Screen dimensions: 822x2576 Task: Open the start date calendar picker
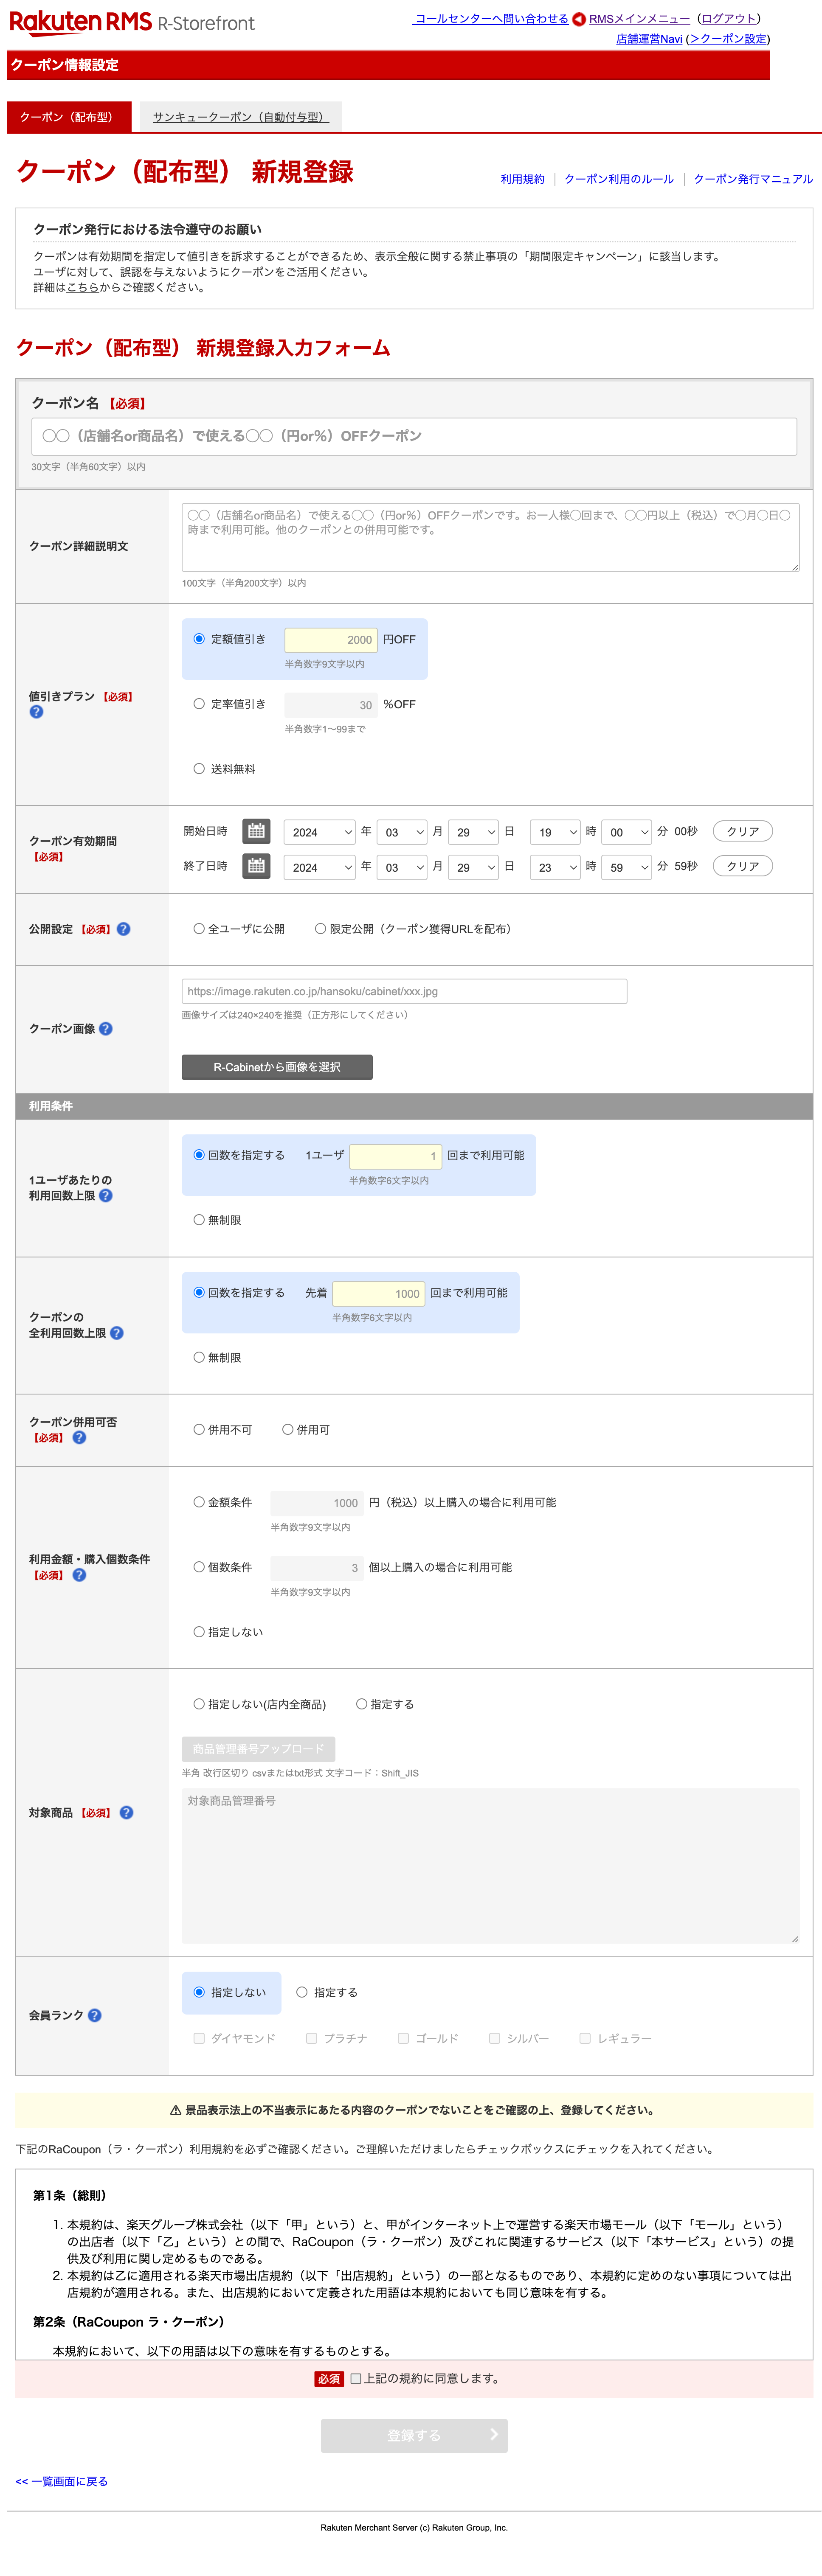click(x=256, y=831)
